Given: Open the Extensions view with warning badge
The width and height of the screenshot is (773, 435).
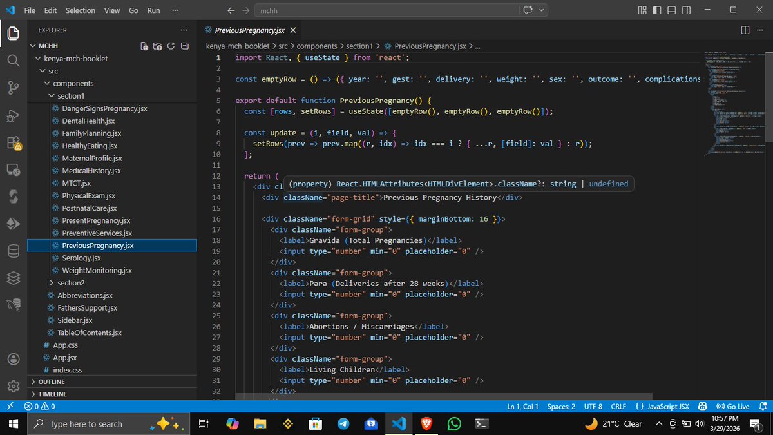Looking at the screenshot, I should [x=13, y=143].
